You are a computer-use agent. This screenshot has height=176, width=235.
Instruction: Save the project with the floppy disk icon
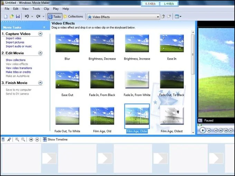(x=18, y=17)
